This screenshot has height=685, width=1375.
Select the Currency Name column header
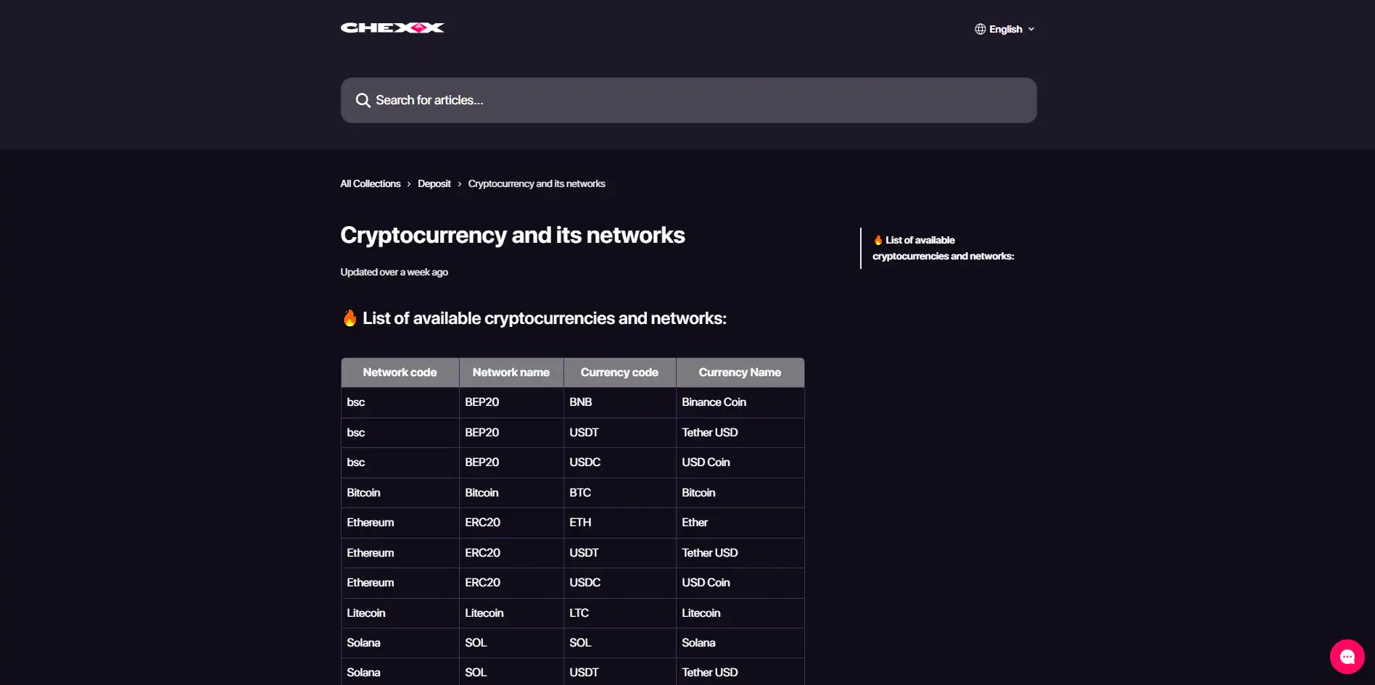(740, 373)
